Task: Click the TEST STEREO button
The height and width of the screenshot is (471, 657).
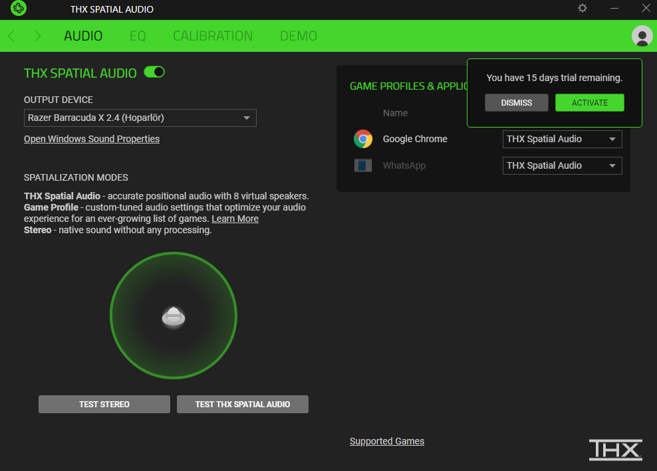Action: tap(104, 404)
